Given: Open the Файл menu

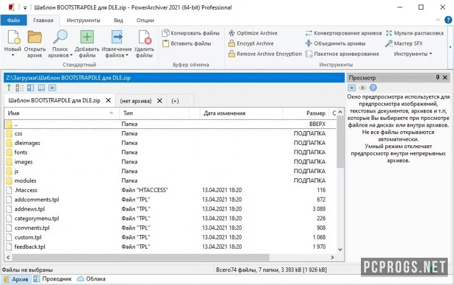Looking at the screenshot, I should (x=13, y=20).
